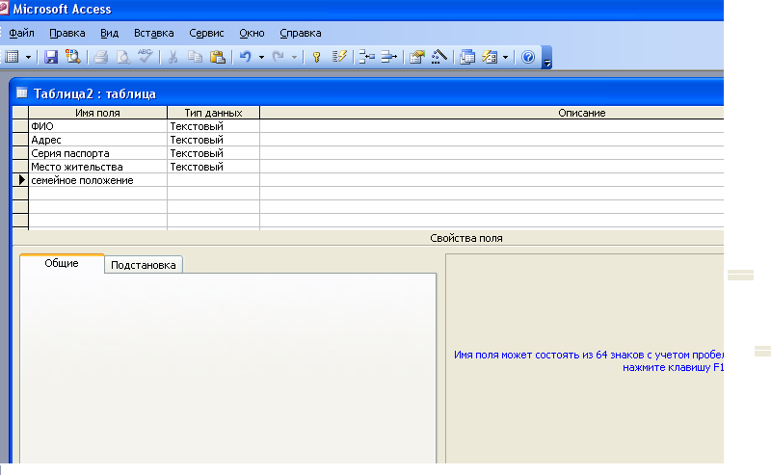The width and height of the screenshot is (771, 475).
Task: Click the description cell for ФИО
Action: 492,126
